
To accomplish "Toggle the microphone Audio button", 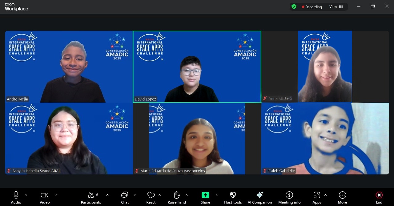I will point(16,195).
